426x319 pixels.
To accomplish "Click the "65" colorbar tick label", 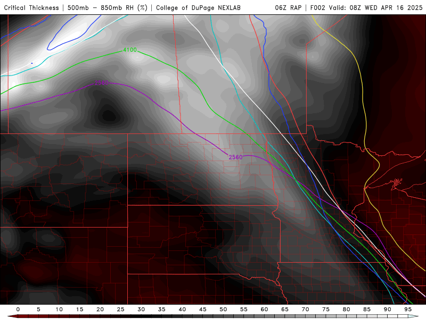I will coord(285,309).
